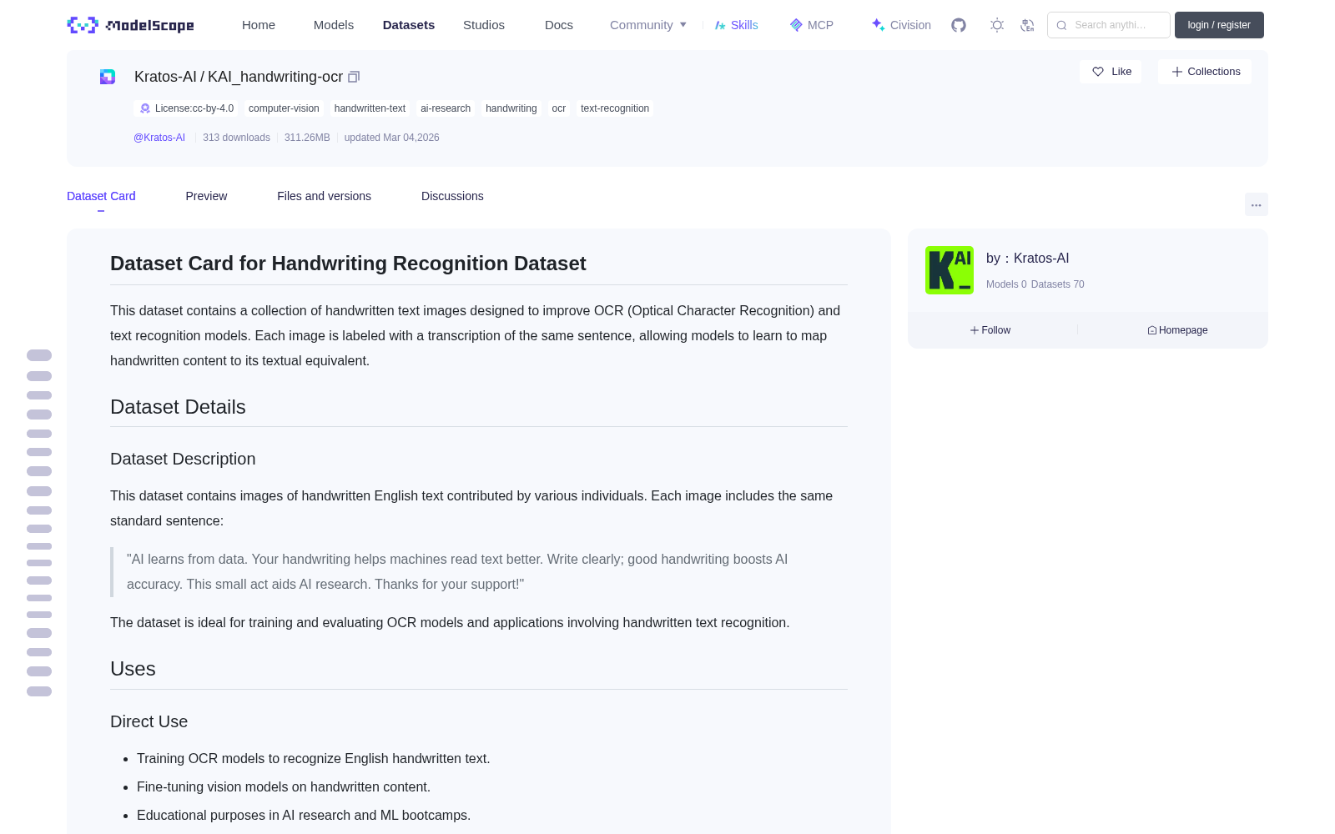Like this dataset
The width and height of the screenshot is (1335, 834).
1111,72
